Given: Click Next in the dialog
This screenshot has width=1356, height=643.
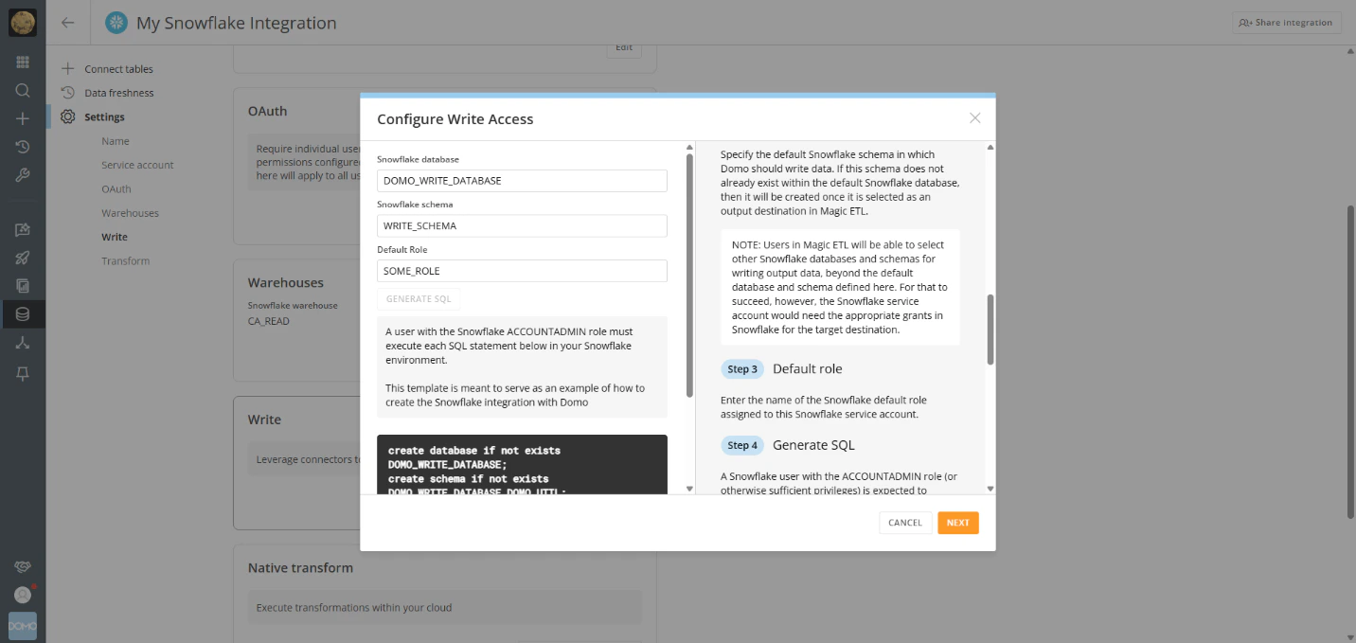Looking at the screenshot, I should click(958, 523).
